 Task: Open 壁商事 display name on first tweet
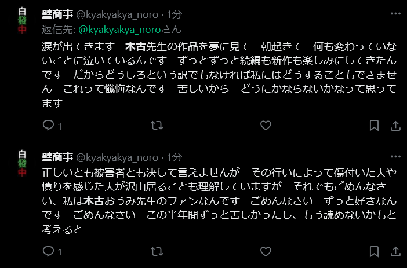coord(57,13)
